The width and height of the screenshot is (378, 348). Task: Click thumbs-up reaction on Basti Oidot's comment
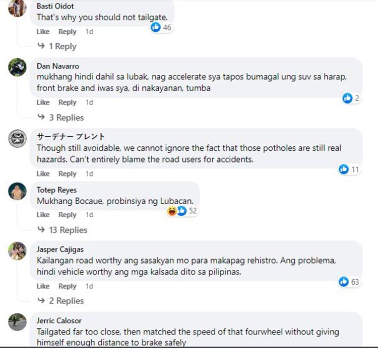[156, 28]
